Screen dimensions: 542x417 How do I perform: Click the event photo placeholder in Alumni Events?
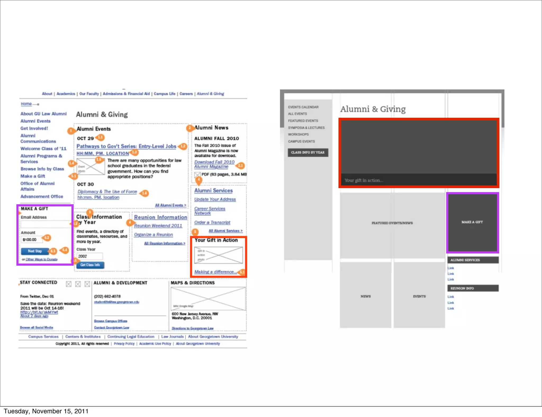(x=90, y=166)
